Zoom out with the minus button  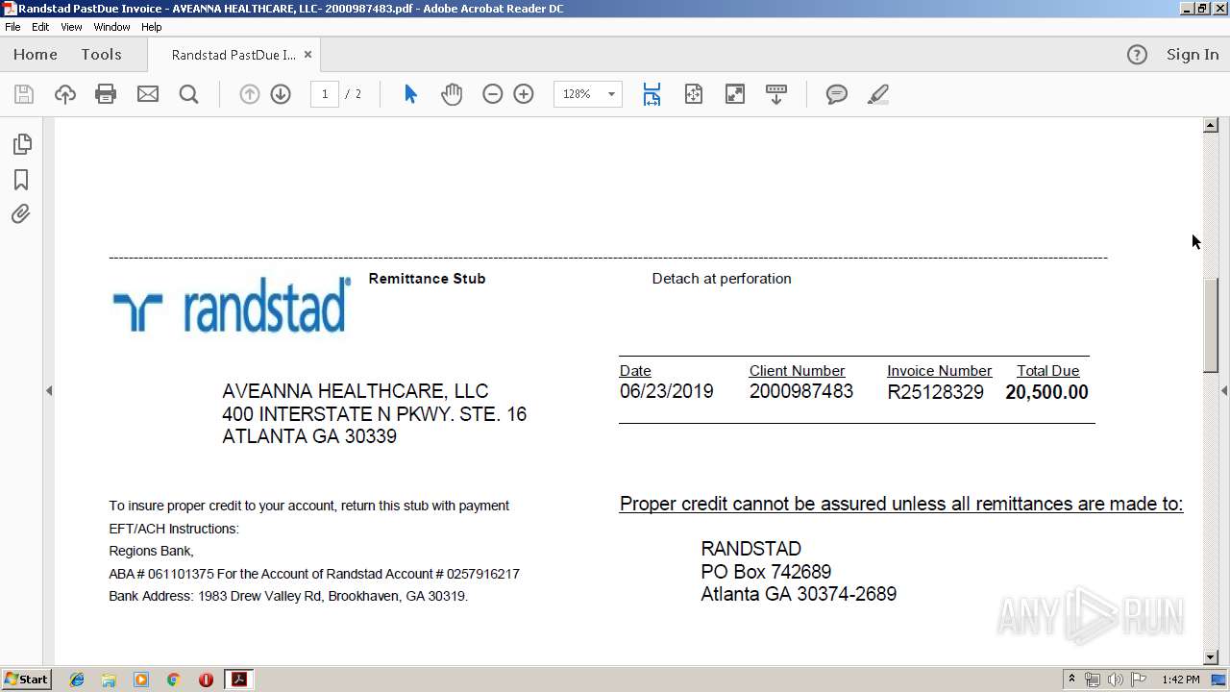[x=493, y=94]
